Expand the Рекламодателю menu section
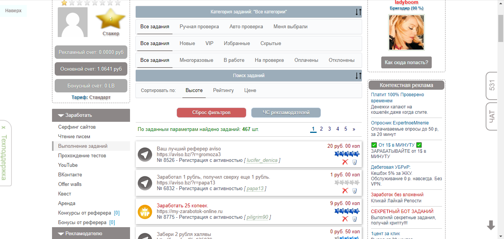Image resolution: width=504 pixels, height=239 pixels. 91,233
